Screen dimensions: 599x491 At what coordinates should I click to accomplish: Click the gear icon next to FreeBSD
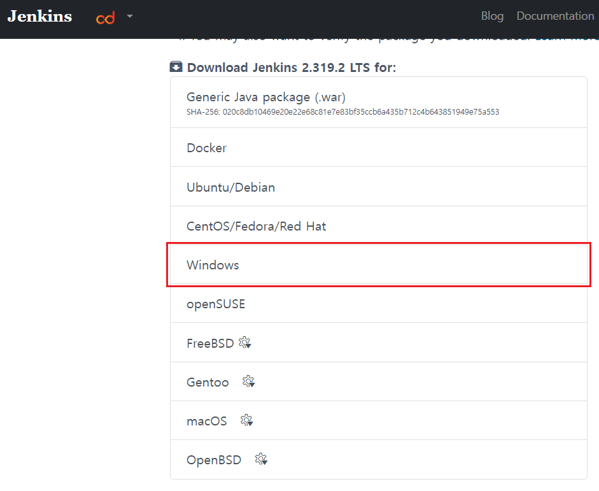pos(245,343)
